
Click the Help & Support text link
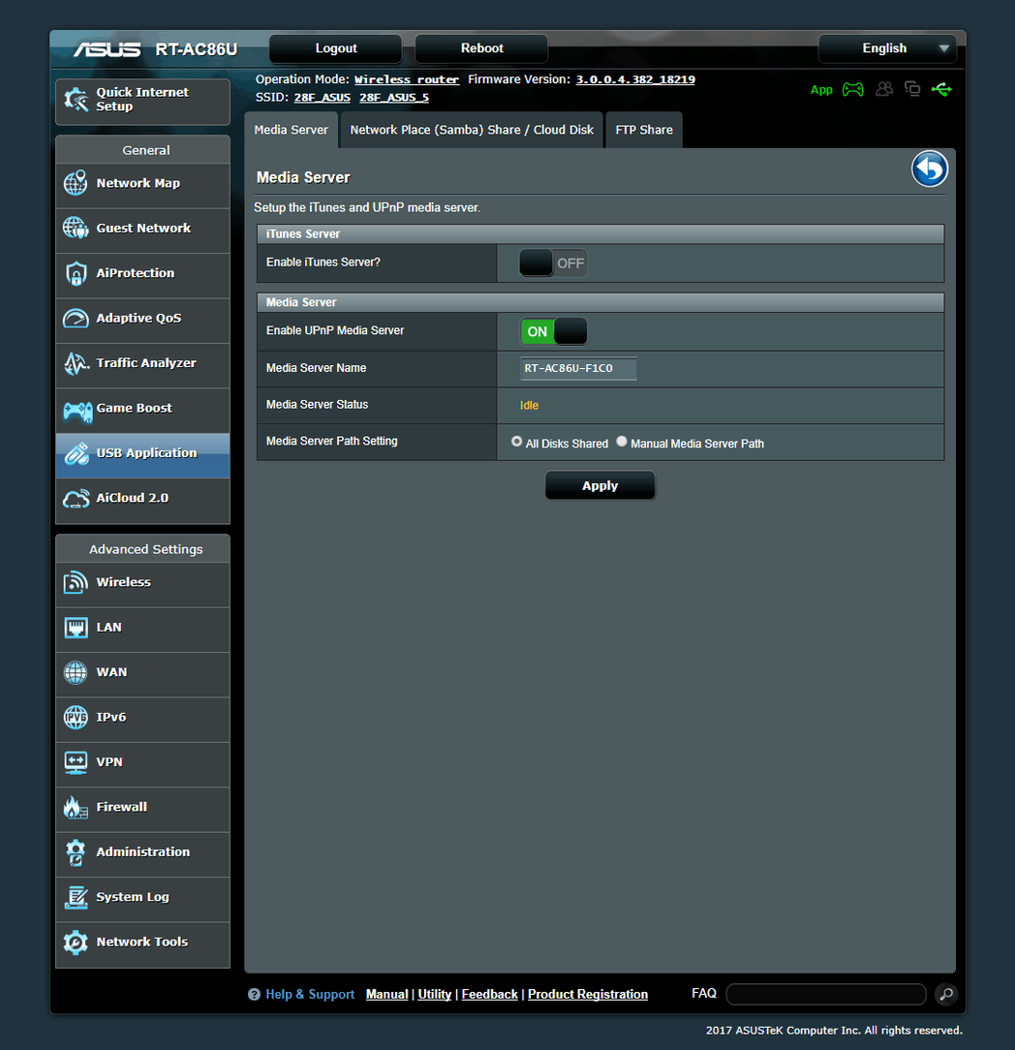click(310, 995)
